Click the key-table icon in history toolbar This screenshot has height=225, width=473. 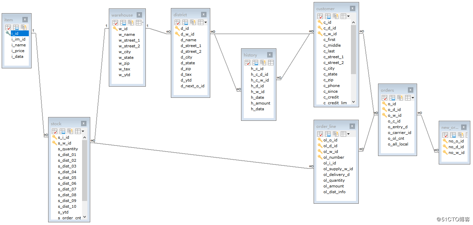pyautogui.click(x=263, y=63)
